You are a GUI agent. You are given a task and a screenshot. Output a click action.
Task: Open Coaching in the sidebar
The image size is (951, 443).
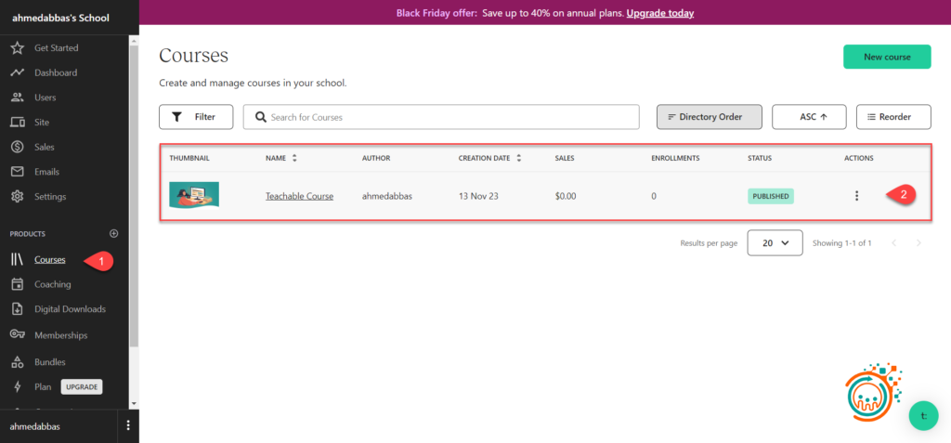click(52, 284)
